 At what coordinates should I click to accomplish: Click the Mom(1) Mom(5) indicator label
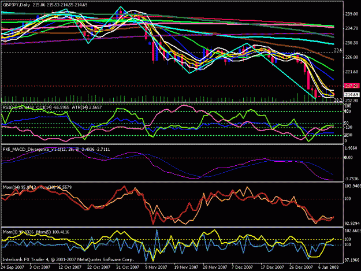coord(36,232)
